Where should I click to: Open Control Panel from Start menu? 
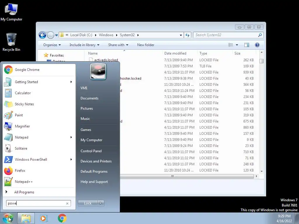91,151
